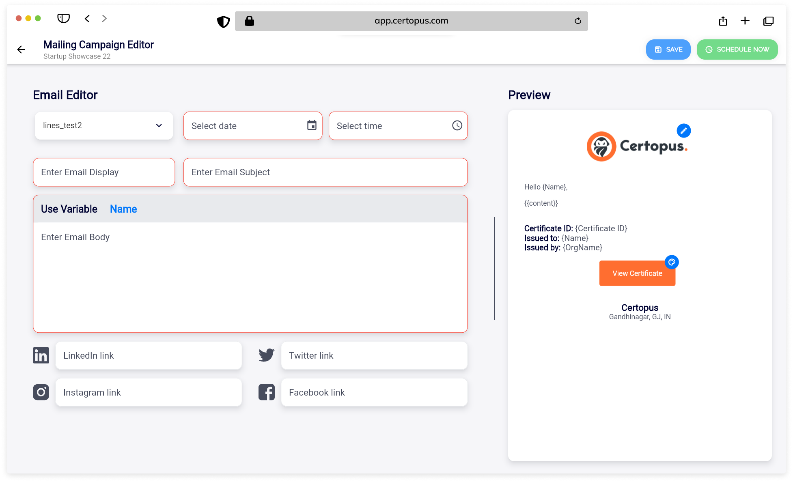Click the Facebook logo icon
Image resolution: width=793 pixels, height=482 pixels.
[x=267, y=392]
